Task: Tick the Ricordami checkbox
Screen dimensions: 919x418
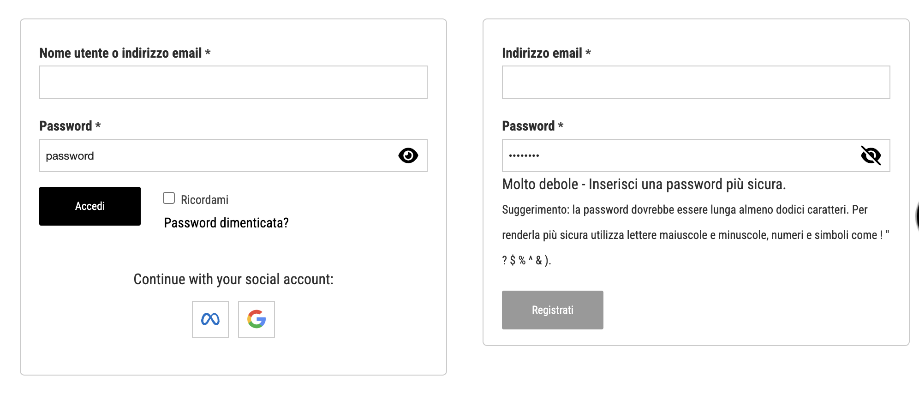Action: click(x=169, y=198)
